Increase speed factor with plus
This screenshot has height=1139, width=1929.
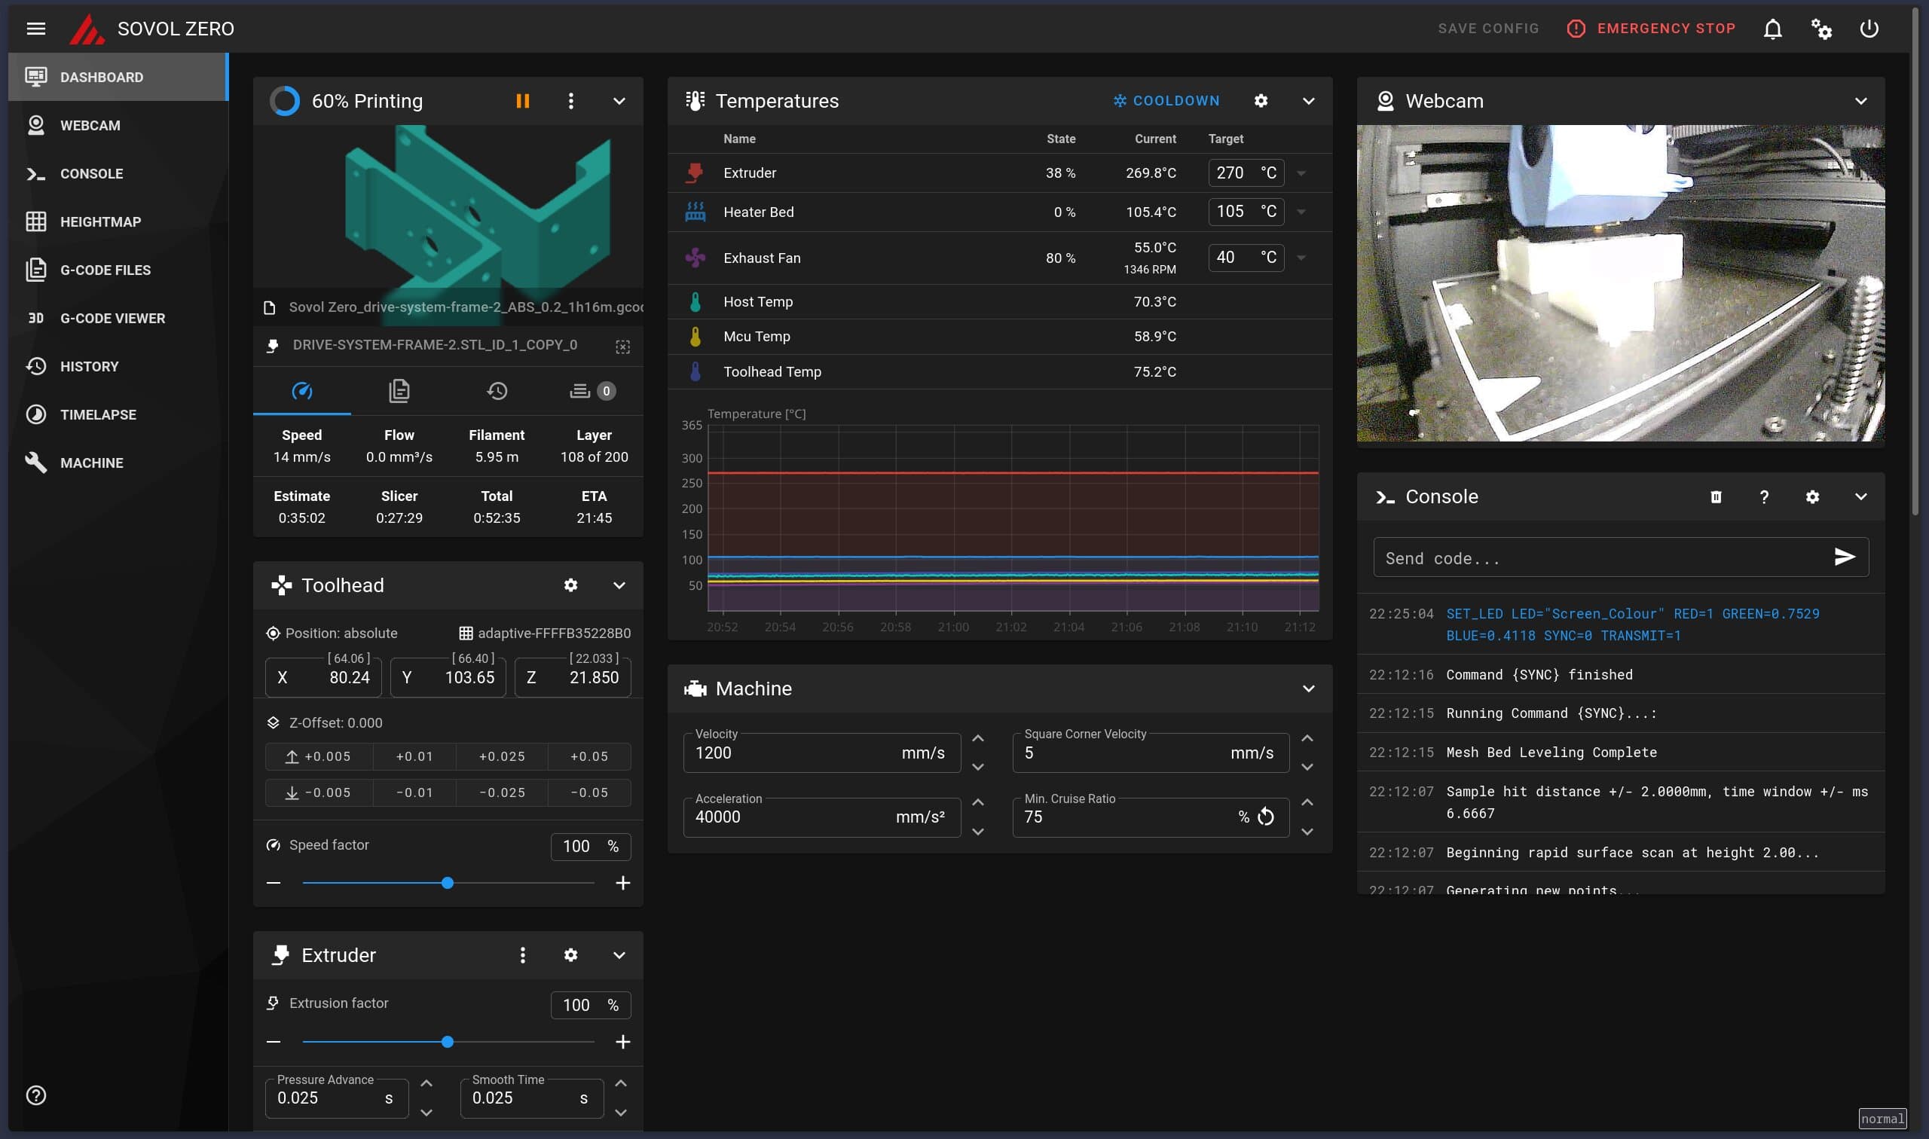coord(622,883)
